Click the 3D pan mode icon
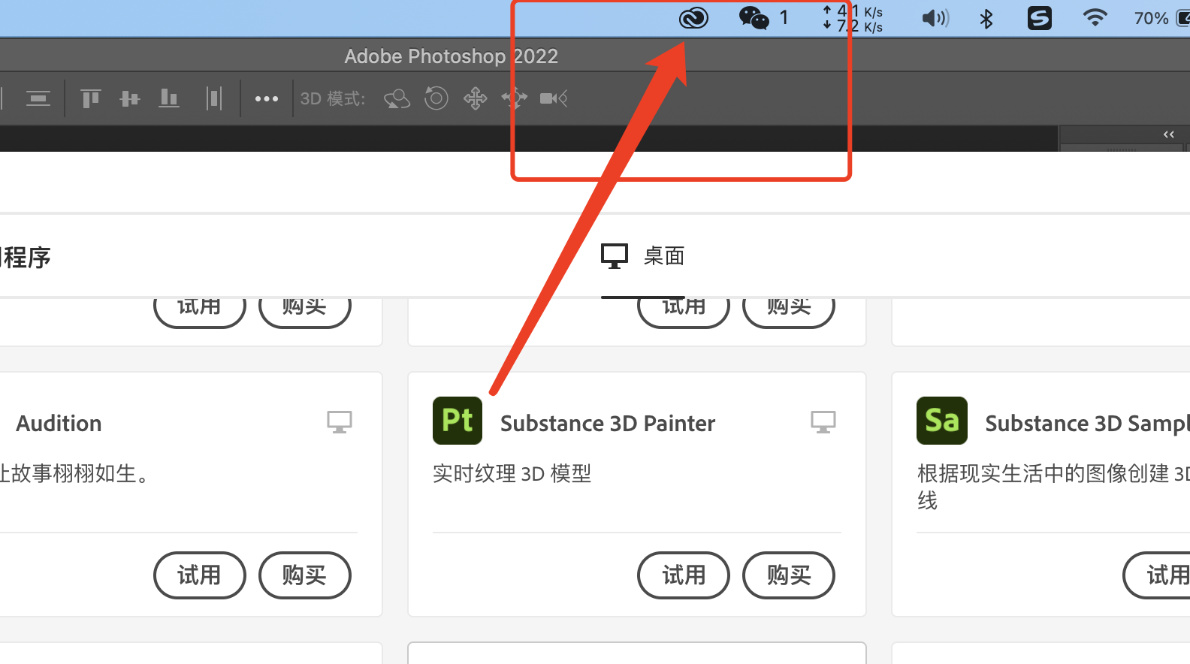This screenshot has width=1190, height=664. (475, 98)
